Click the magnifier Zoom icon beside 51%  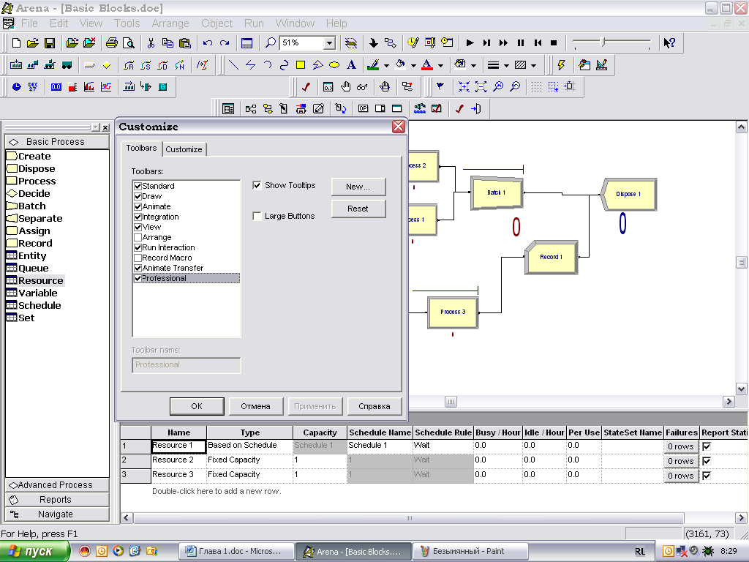271,43
